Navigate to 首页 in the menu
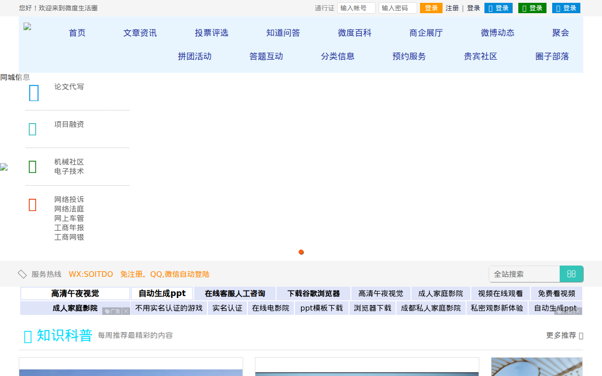This screenshot has height=376, width=602. point(77,33)
